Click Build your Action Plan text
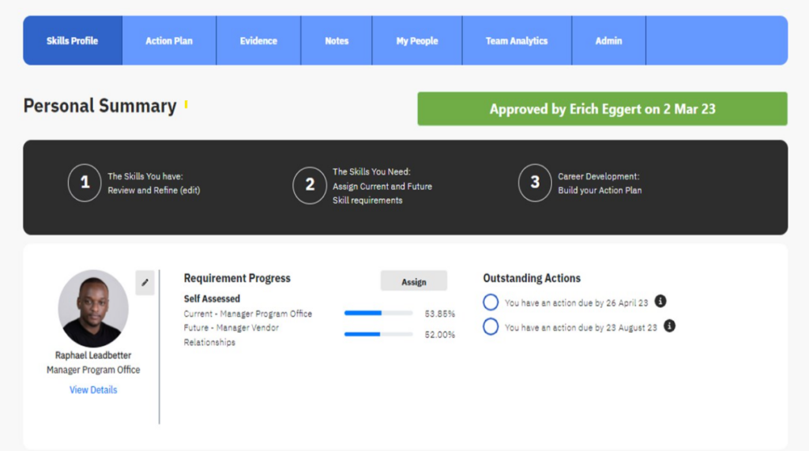 (600, 190)
